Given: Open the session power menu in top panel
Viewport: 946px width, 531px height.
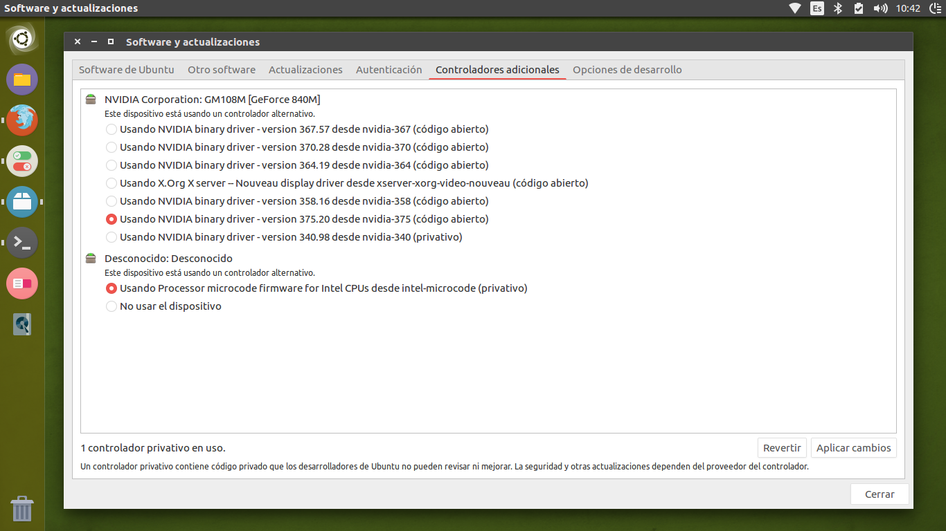Looking at the screenshot, I should coord(936,8).
